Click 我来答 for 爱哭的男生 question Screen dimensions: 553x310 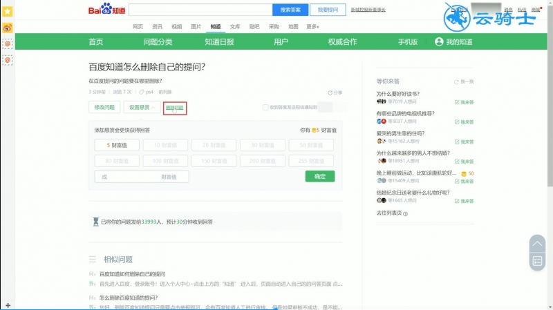pos(464,142)
